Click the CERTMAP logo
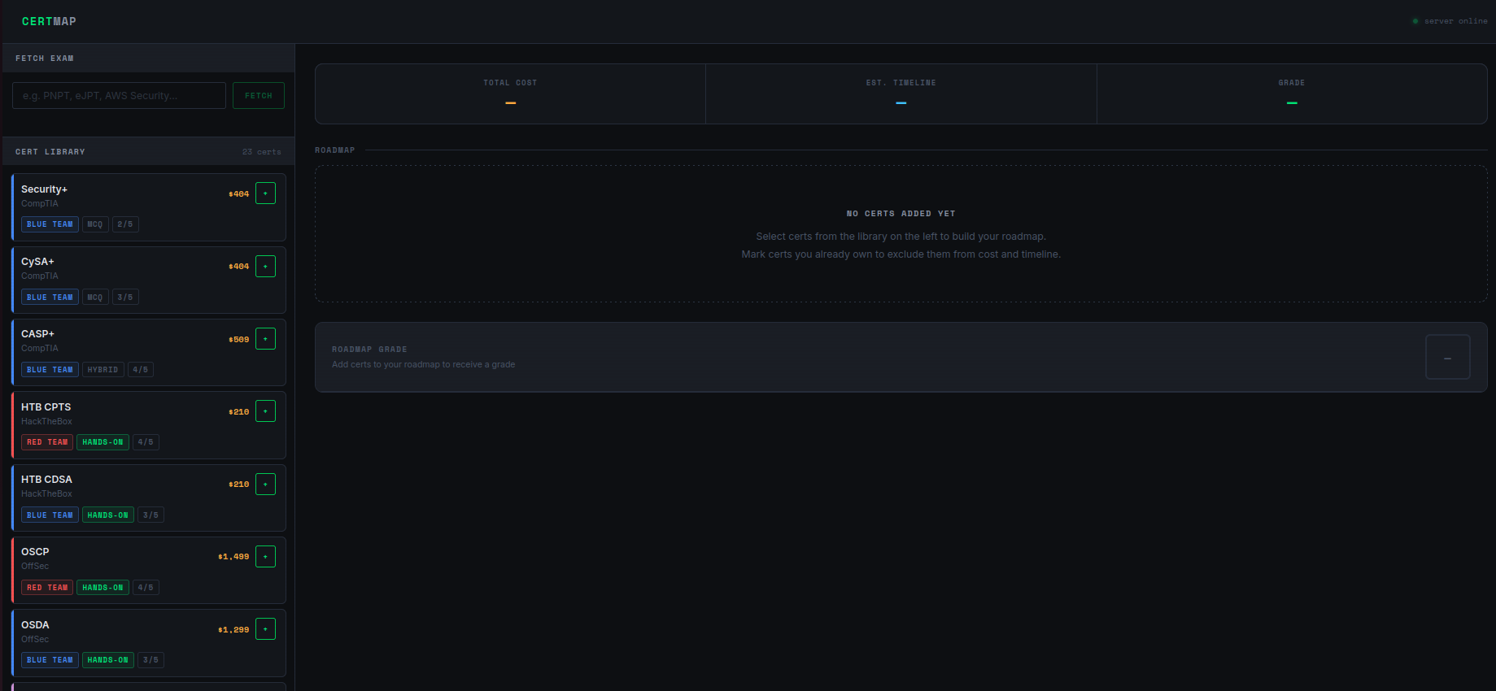The width and height of the screenshot is (1496, 691). (x=49, y=21)
